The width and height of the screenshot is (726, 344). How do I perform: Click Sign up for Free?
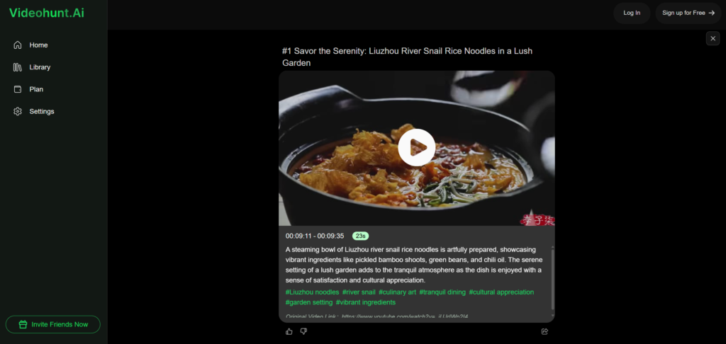688,13
